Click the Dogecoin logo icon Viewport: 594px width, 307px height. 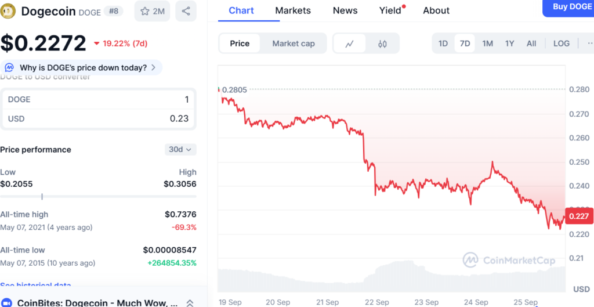point(9,11)
